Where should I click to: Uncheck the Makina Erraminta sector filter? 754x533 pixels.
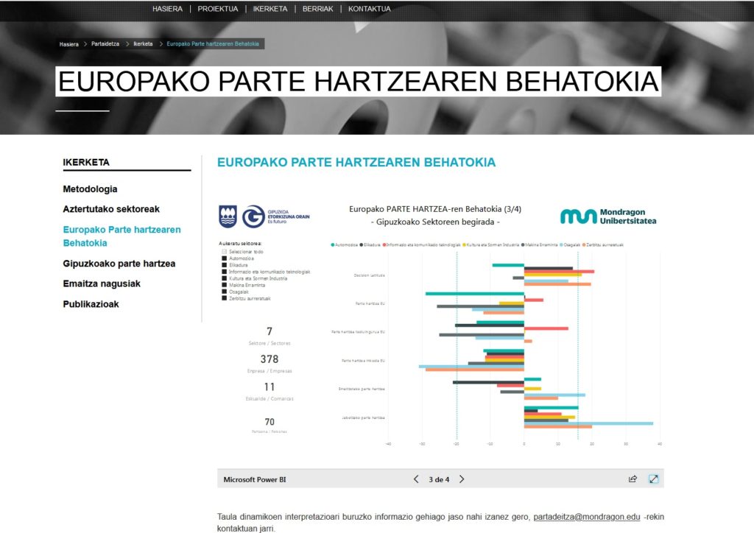pos(224,285)
